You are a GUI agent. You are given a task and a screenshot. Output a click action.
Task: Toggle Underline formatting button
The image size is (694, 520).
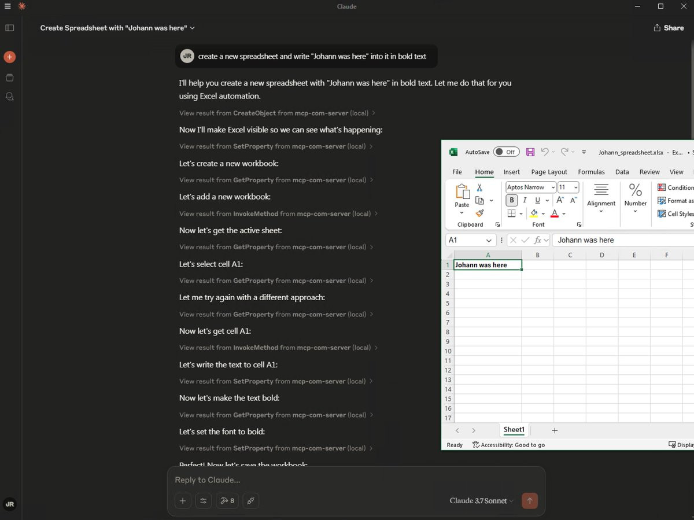pyautogui.click(x=537, y=200)
